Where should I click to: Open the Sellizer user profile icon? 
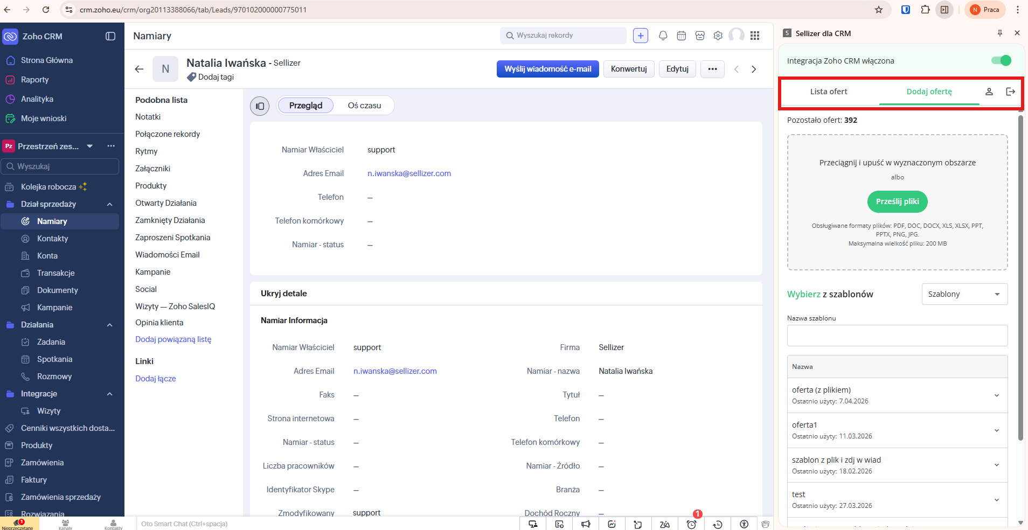coord(989,92)
